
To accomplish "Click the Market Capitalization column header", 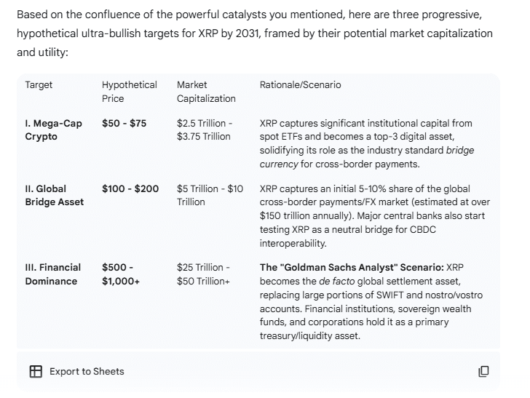I will pos(206,91).
